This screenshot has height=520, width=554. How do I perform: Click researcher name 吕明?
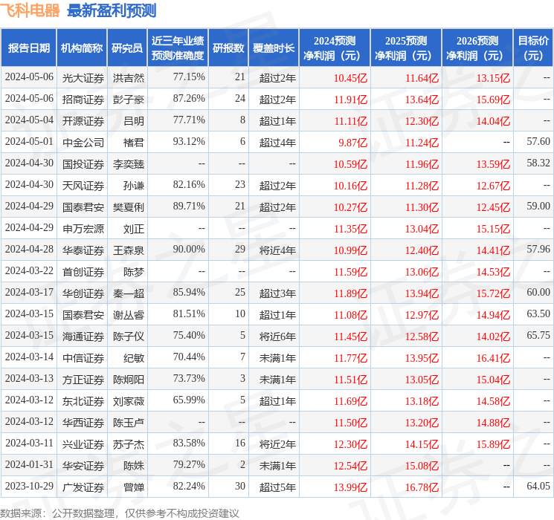pyautogui.click(x=134, y=121)
